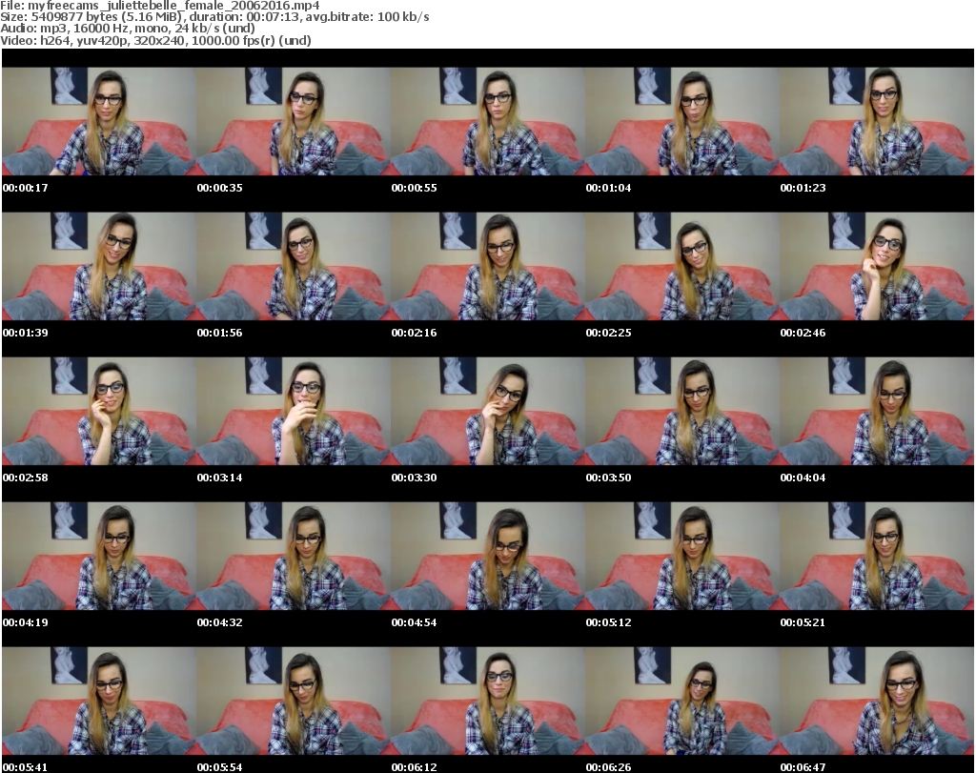Select the thumbnail at timestamp 00:03:30
The height and width of the screenshot is (773, 976).
pyautogui.click(x=488, y=412)
